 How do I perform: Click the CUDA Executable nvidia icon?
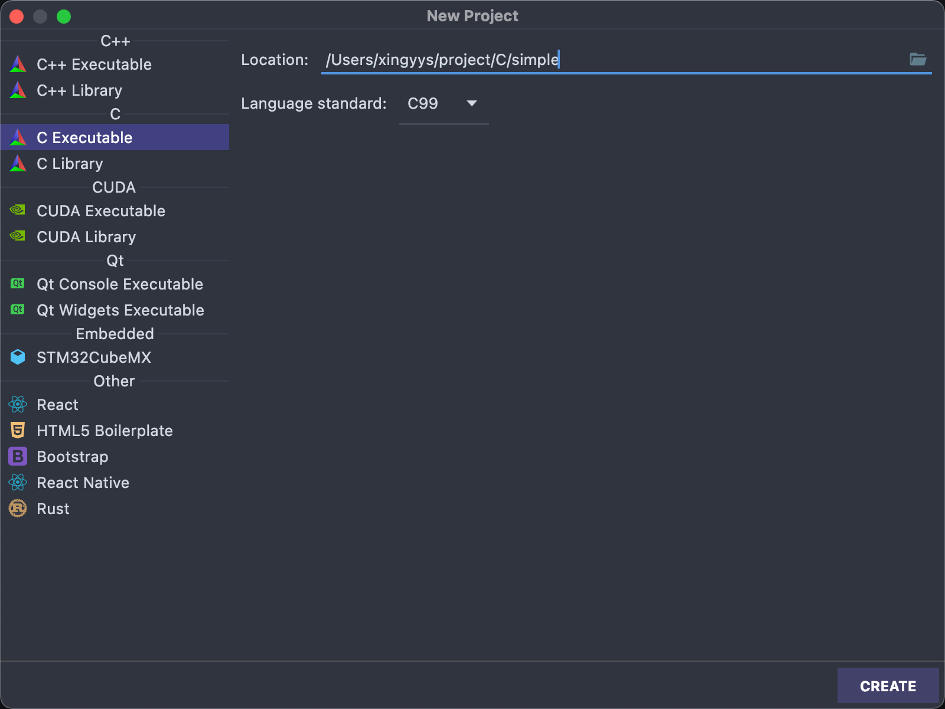18,210
